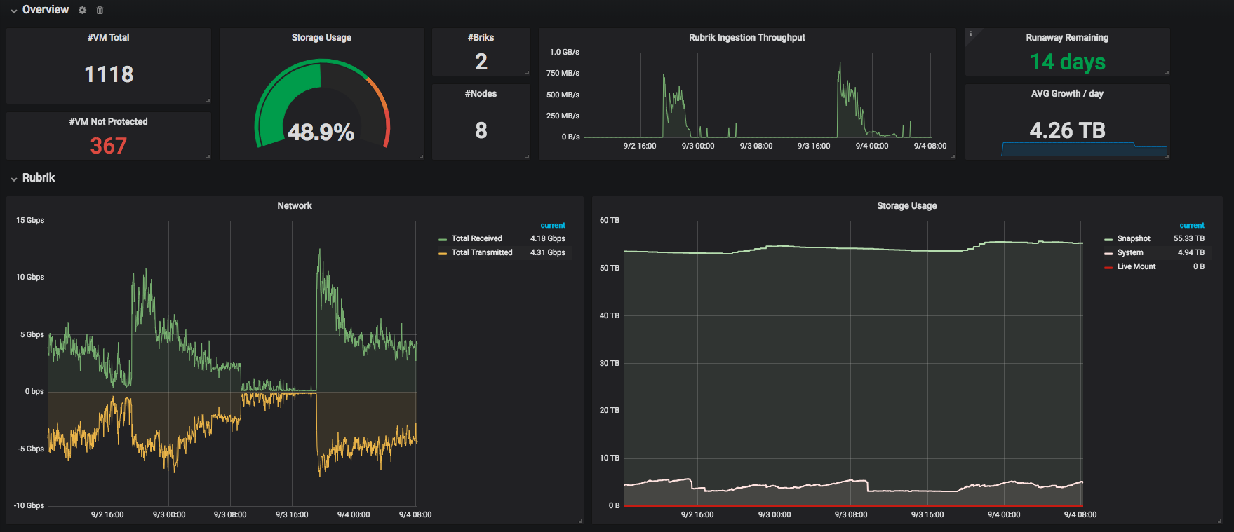Toggle Total Transmitted series in legend
The height and width of the screenshot is (532, 1234).
[482, 252]
